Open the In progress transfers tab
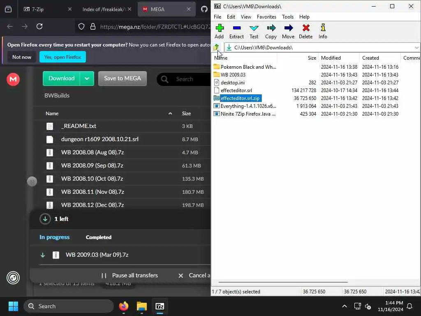Viewport: 421px width, 316px height. point(55,237)
